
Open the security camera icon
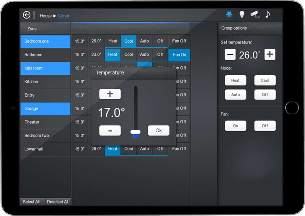[x=255, y=15]
